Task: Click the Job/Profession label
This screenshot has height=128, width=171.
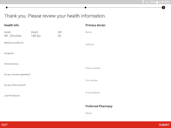Action: pos(12,96)
